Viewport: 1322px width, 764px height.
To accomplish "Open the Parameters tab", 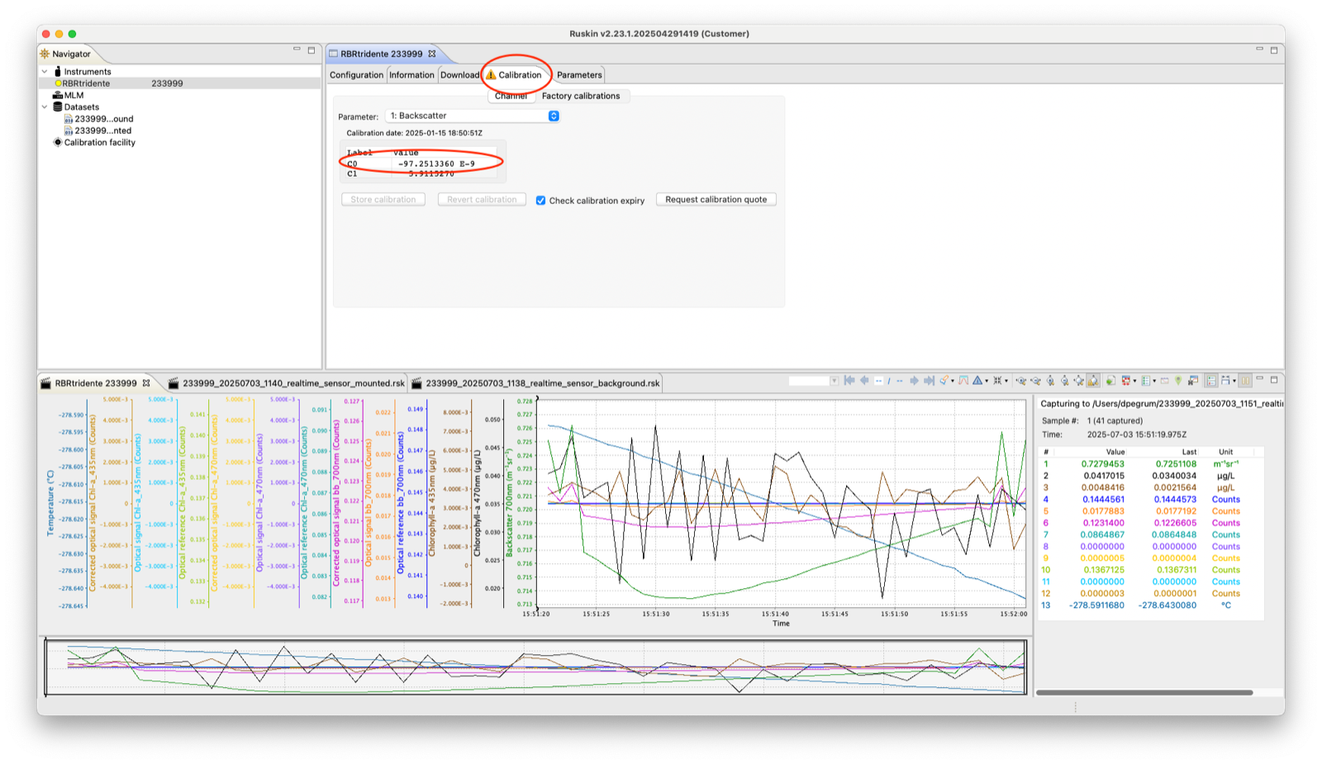I will pyautogui.click(x=579, y=75).
